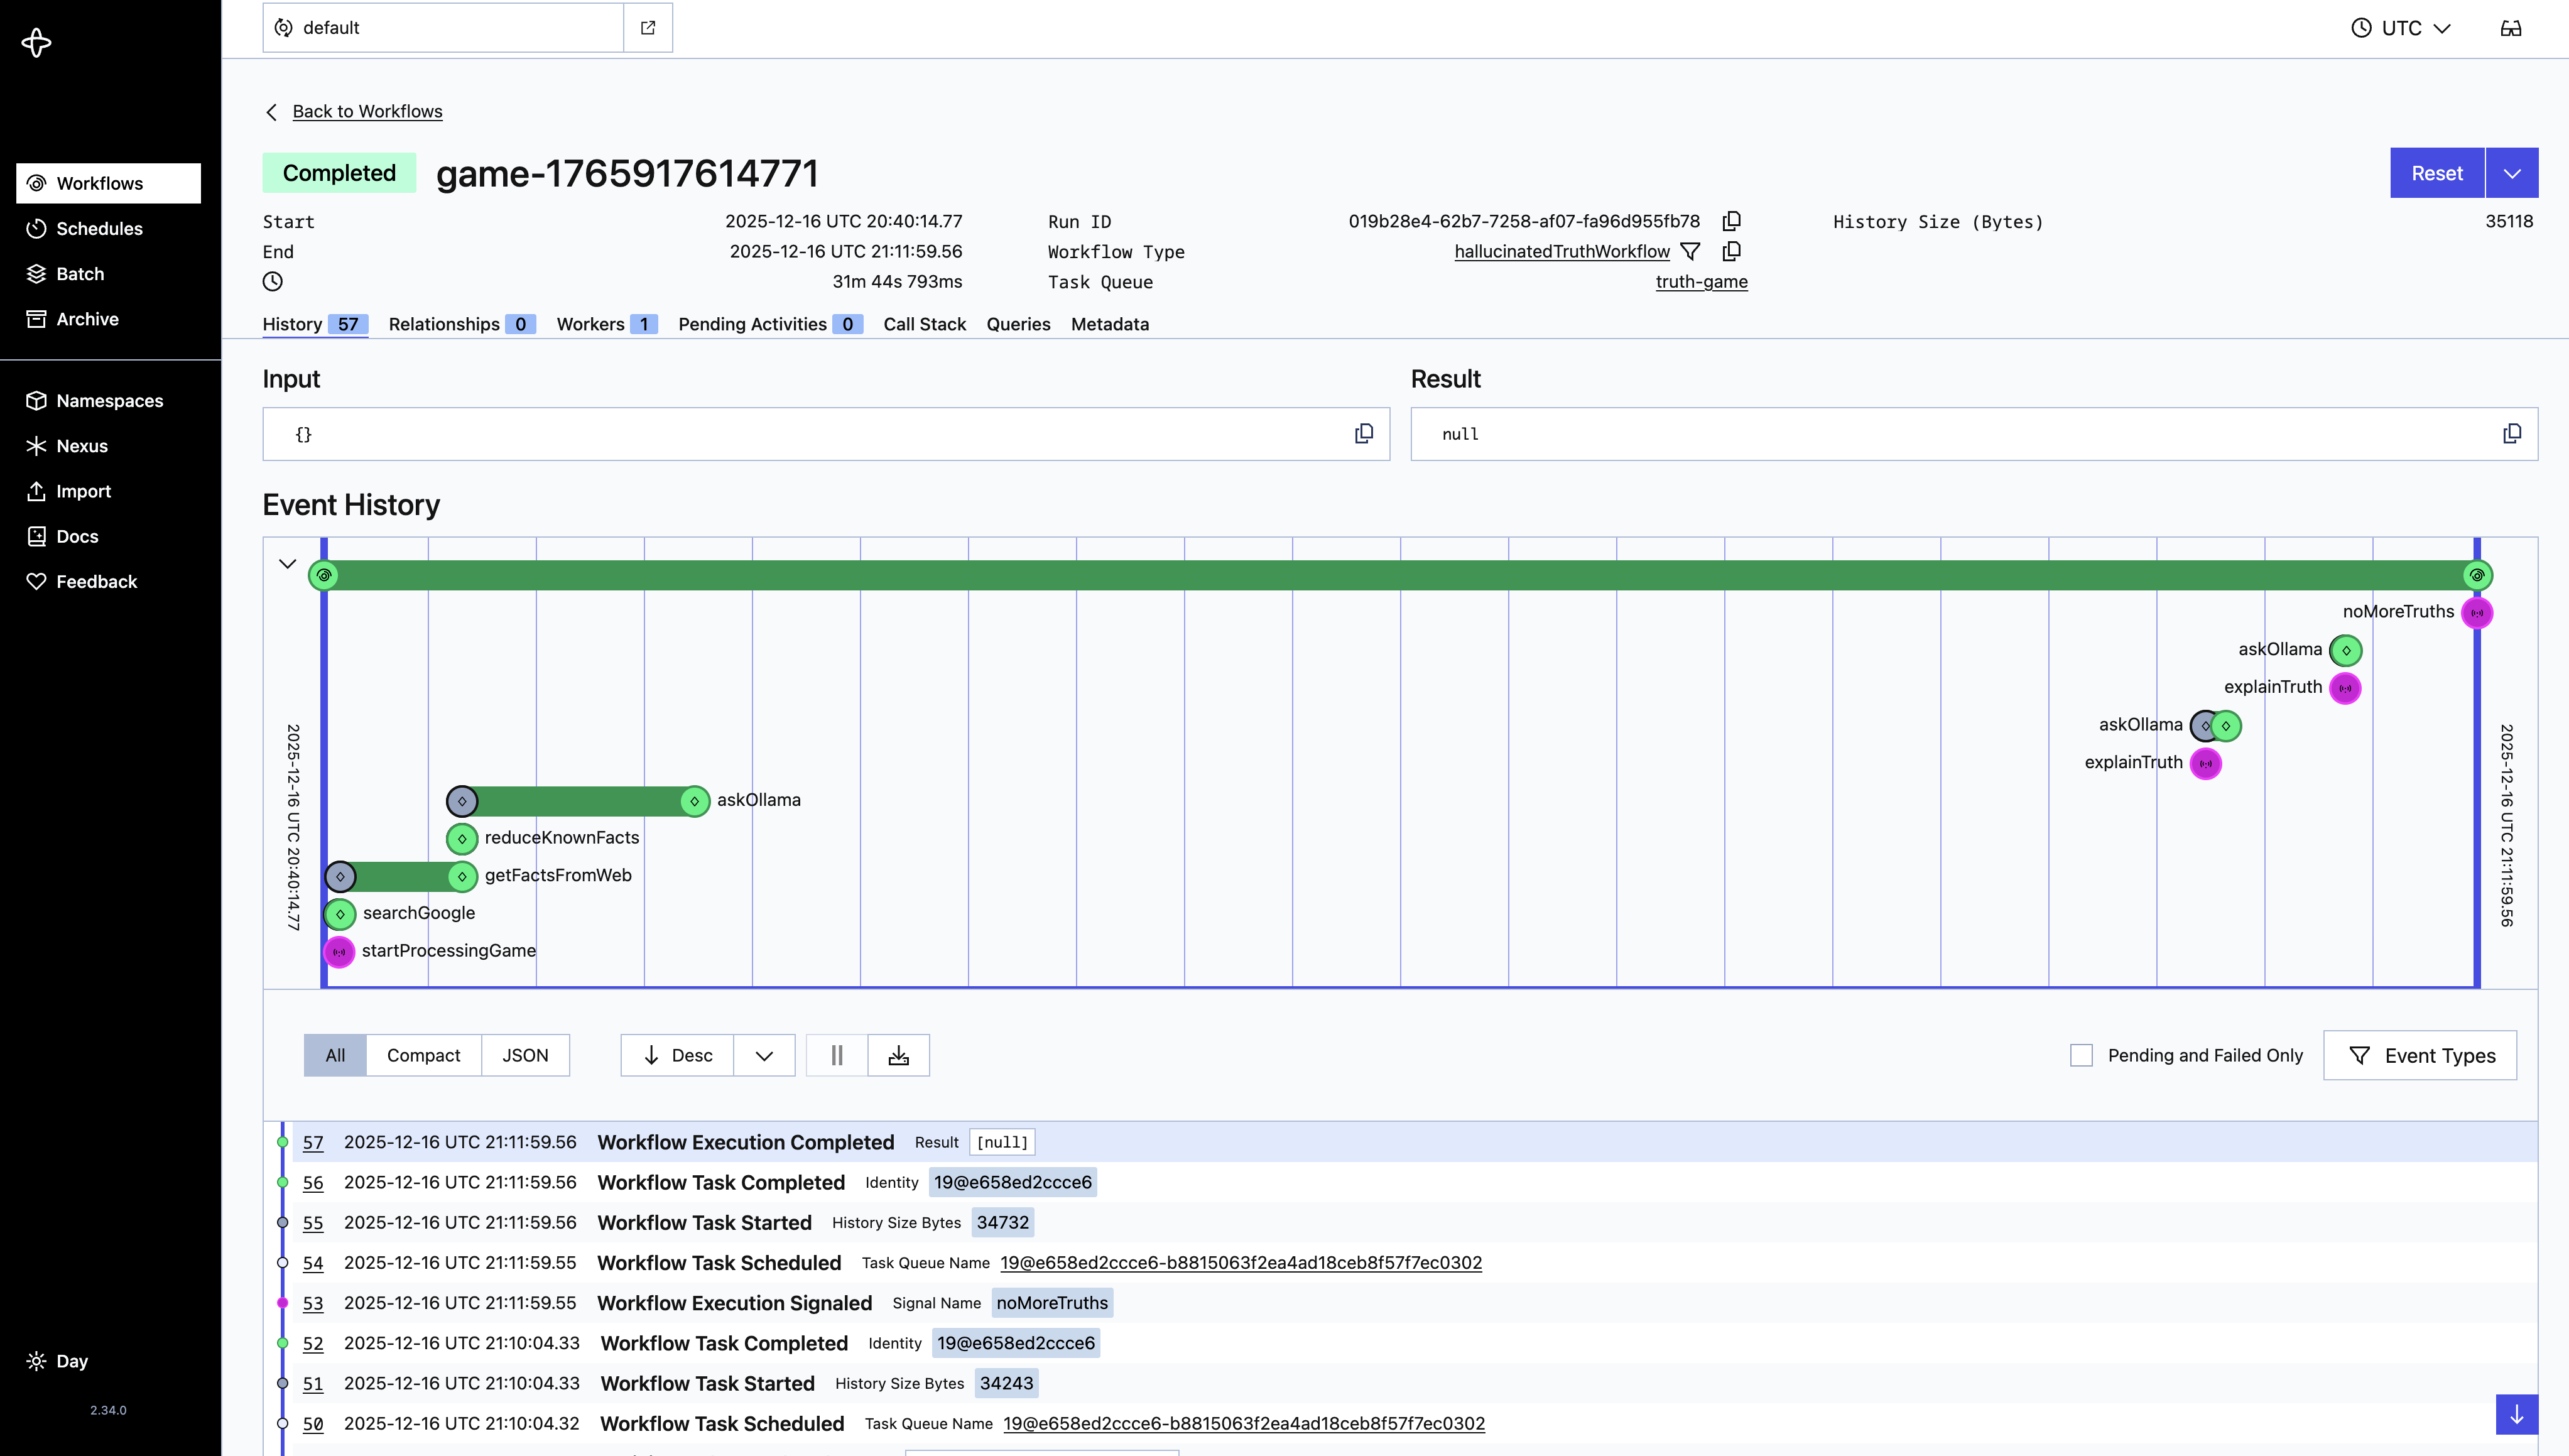Open the truth-game task queue link
This screenshot has width=2569, height=1456.
pos(1701,282)
